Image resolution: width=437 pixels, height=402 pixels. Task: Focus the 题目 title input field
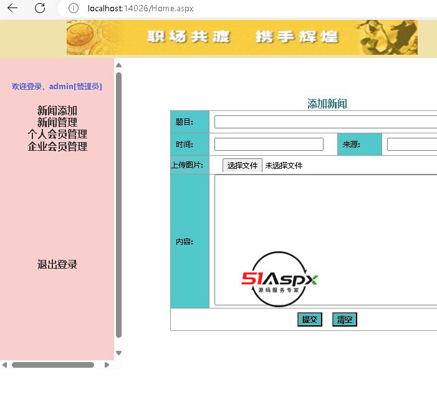[x=325, y=122]
